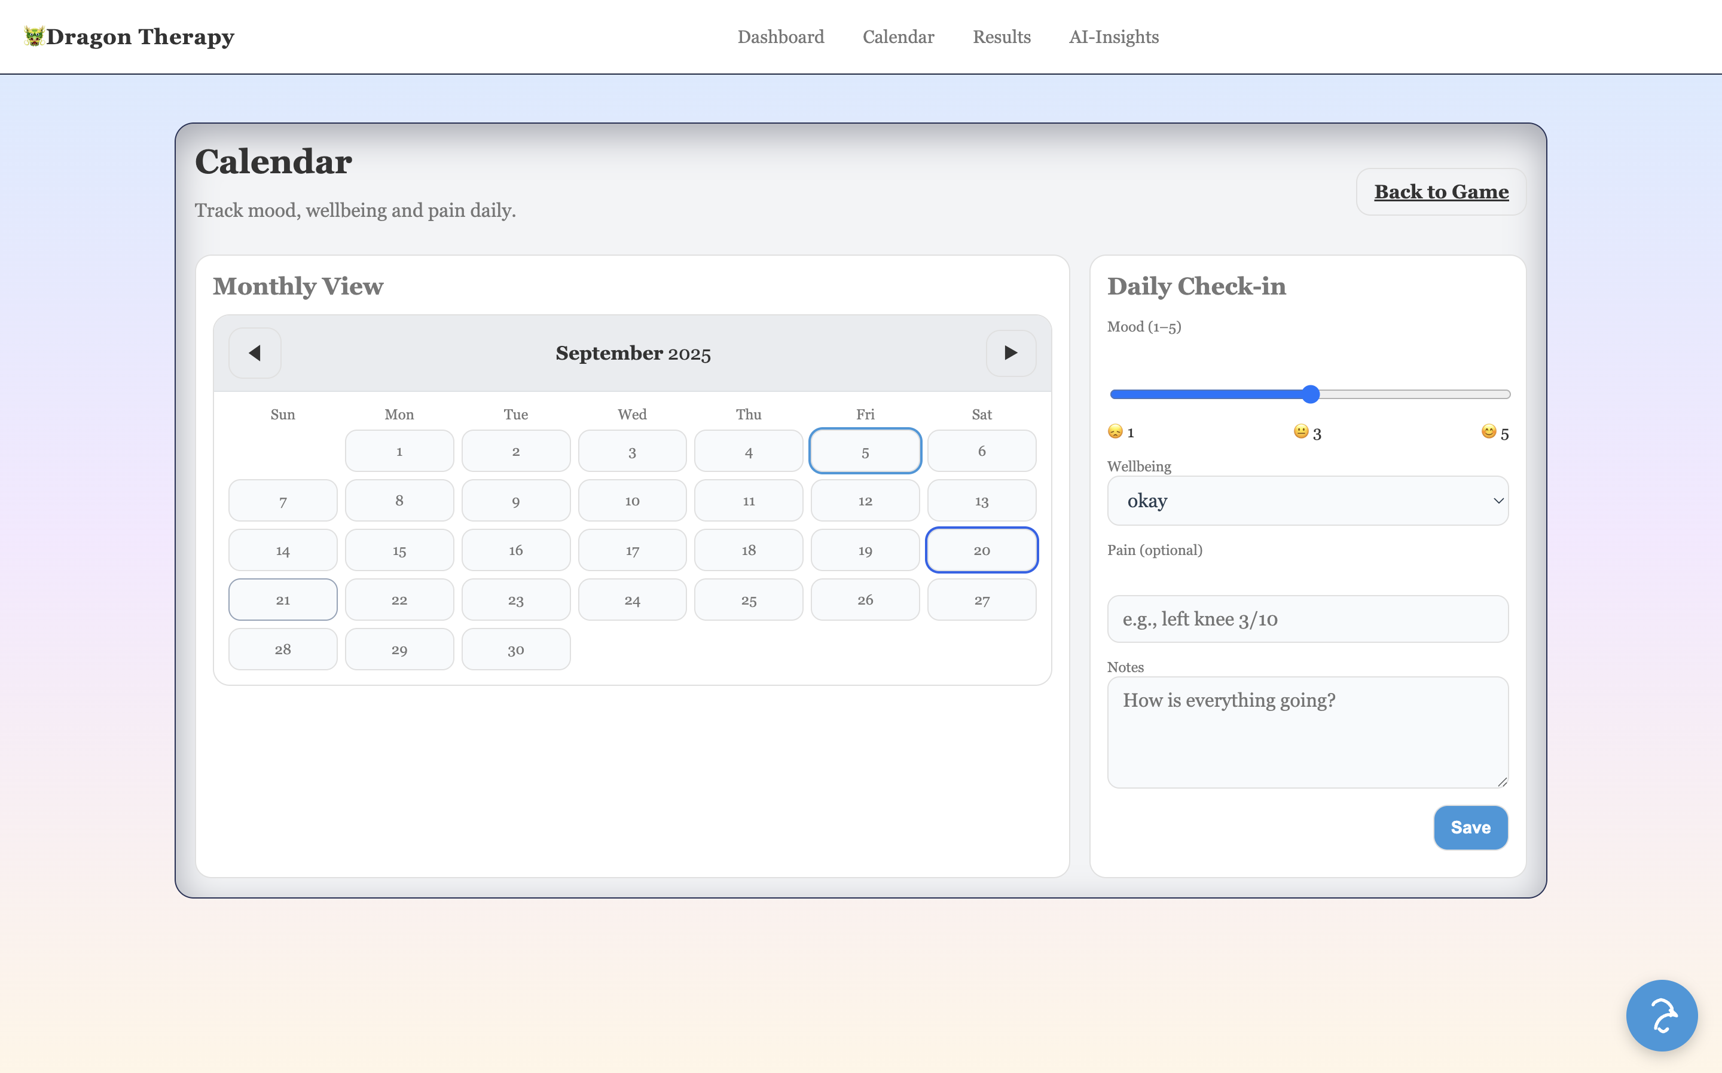
Task: Click the happy face mood 5 emoji
Action: tap(1488, 431)
